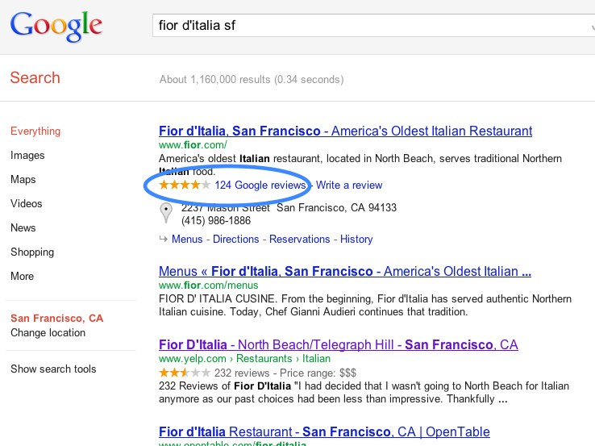
Task: Switch to Videos results
Action: (x=26, y=203)
